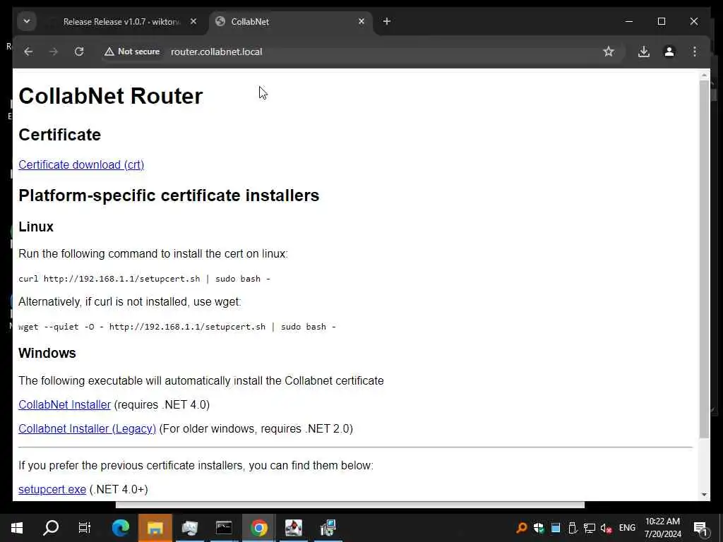This screenshot has height=542, width=723.
Task: Click the wget --quiet command text
Action: (177, 327)
